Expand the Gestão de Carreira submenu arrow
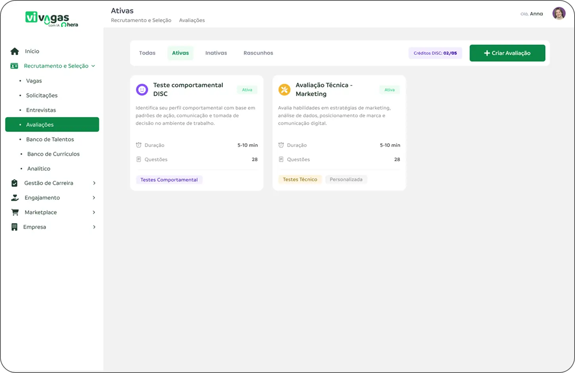 (94, 183)
